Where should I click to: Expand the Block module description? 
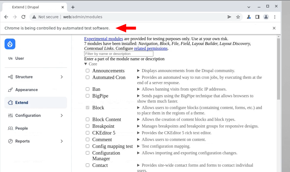(138, 107)
